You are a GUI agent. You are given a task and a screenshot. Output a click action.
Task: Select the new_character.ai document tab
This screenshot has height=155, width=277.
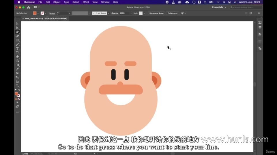point(46,18)
